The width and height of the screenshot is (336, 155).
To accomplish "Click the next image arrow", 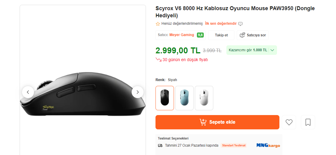I will pos(138,92).
